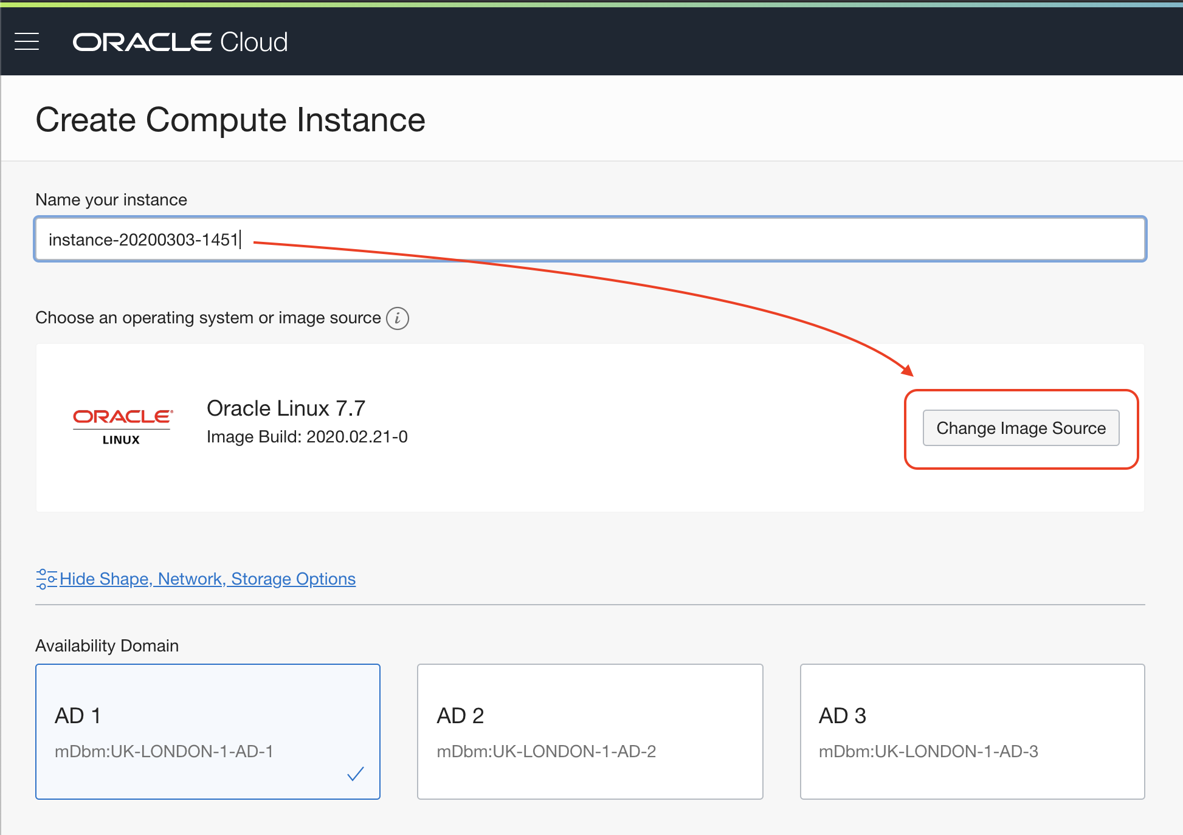Click the image source info icon
This screenshot has width=1183, height=835.
point(398,318)
